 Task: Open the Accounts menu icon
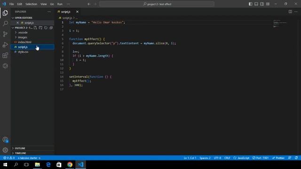click(x=5, y=140)
